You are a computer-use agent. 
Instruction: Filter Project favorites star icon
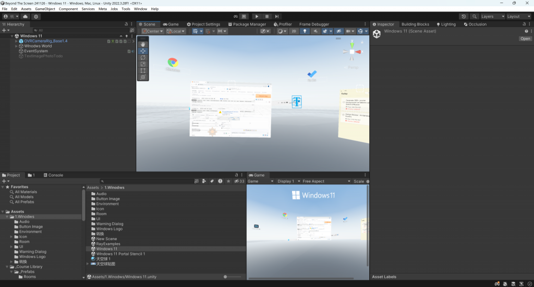(228, 181)
